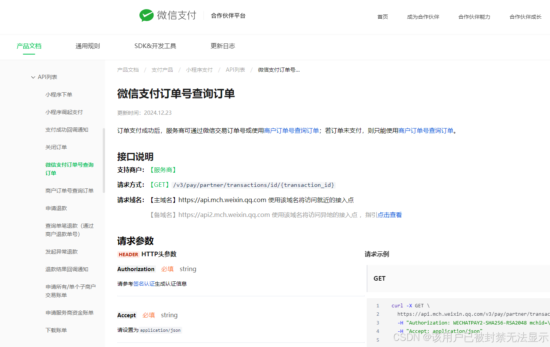Click the curl -X GET code line
Viewport: 550px width, 347px height.
411,306
